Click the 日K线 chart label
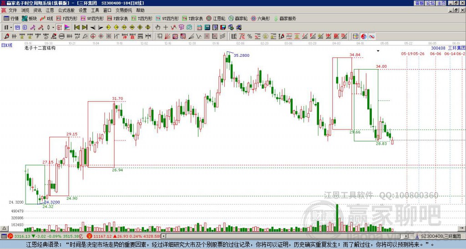466x249 pixels. 7,45
